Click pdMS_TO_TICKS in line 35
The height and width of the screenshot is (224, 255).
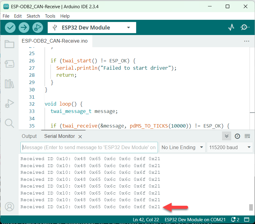click(149, 126)
